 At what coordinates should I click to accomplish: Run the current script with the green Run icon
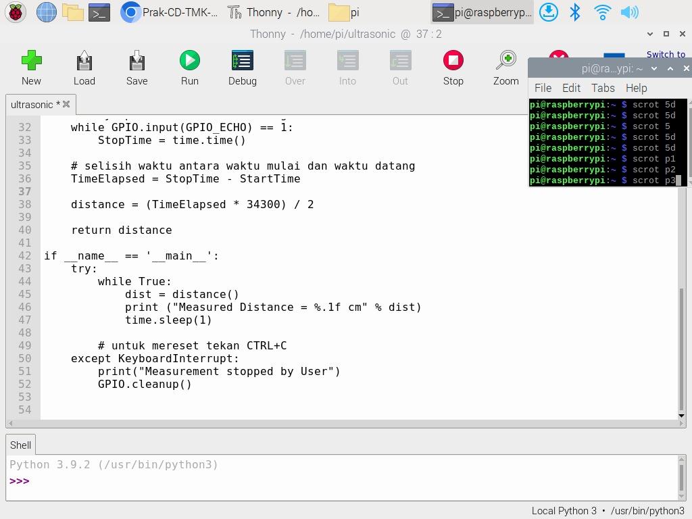coord(190,60)
